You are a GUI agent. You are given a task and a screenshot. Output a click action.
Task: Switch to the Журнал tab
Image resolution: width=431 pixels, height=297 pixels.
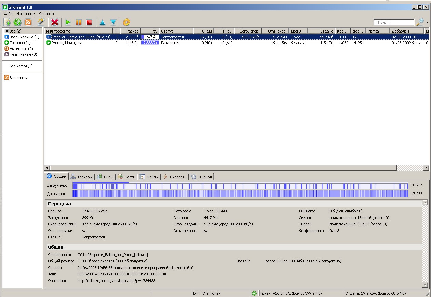click(201, 177)
